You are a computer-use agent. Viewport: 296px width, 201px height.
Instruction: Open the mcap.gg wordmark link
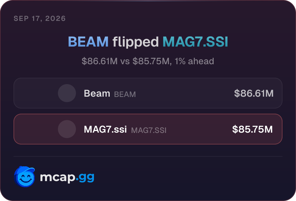(67, 178)
